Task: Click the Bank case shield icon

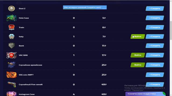Action: click(x=12, y=46)
